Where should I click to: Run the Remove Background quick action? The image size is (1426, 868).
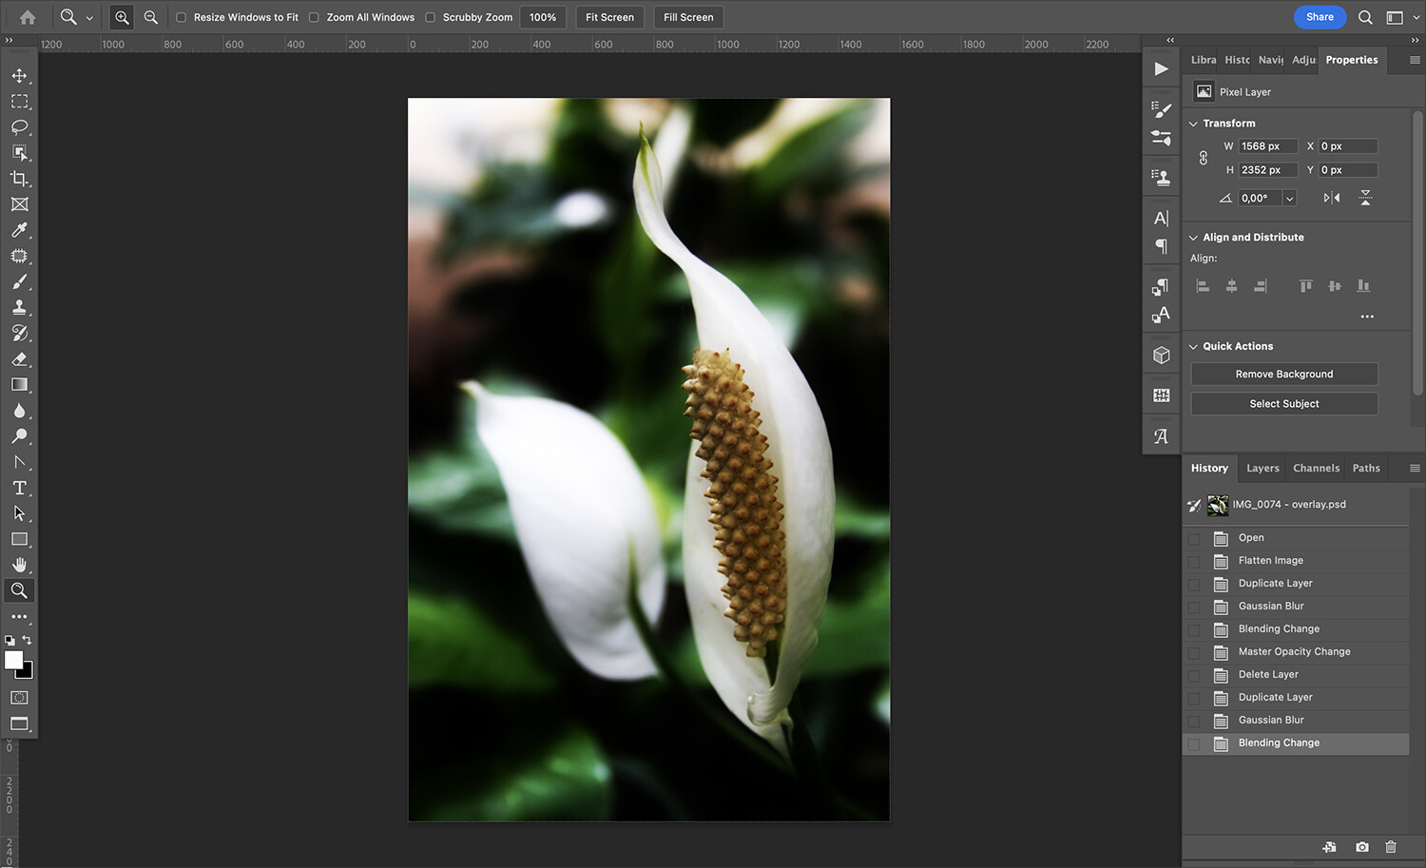click(1283, 374)
